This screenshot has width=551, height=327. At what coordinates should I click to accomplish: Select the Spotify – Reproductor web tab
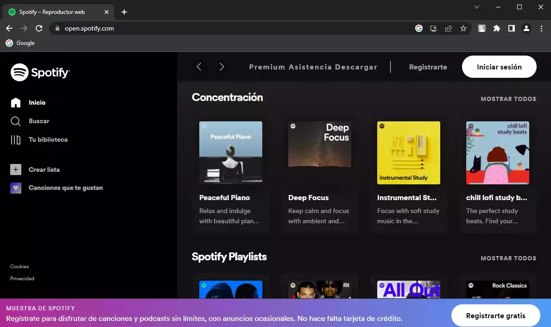tap(58, 12)
